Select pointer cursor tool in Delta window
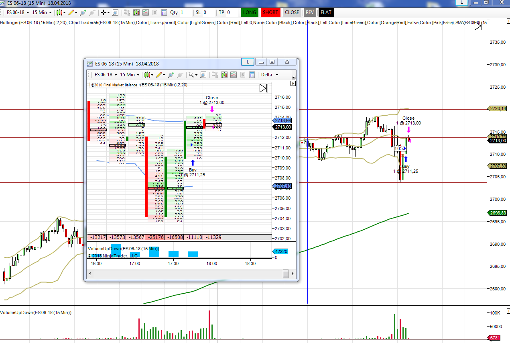Screen dimensions: 510x343 pyautogui.click(x=191, y=75)
